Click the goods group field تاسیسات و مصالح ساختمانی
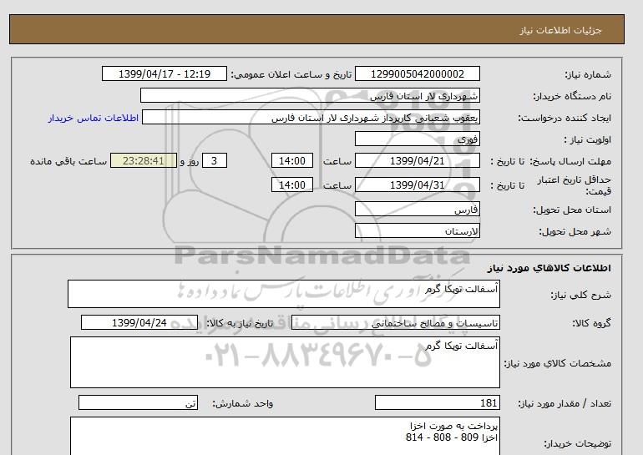This screenshot has width=643, height=455. [x=395, y=322]
